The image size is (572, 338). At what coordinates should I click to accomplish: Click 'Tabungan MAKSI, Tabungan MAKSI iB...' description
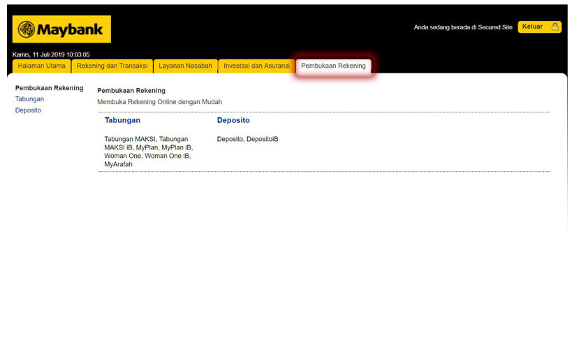(149, 152)
